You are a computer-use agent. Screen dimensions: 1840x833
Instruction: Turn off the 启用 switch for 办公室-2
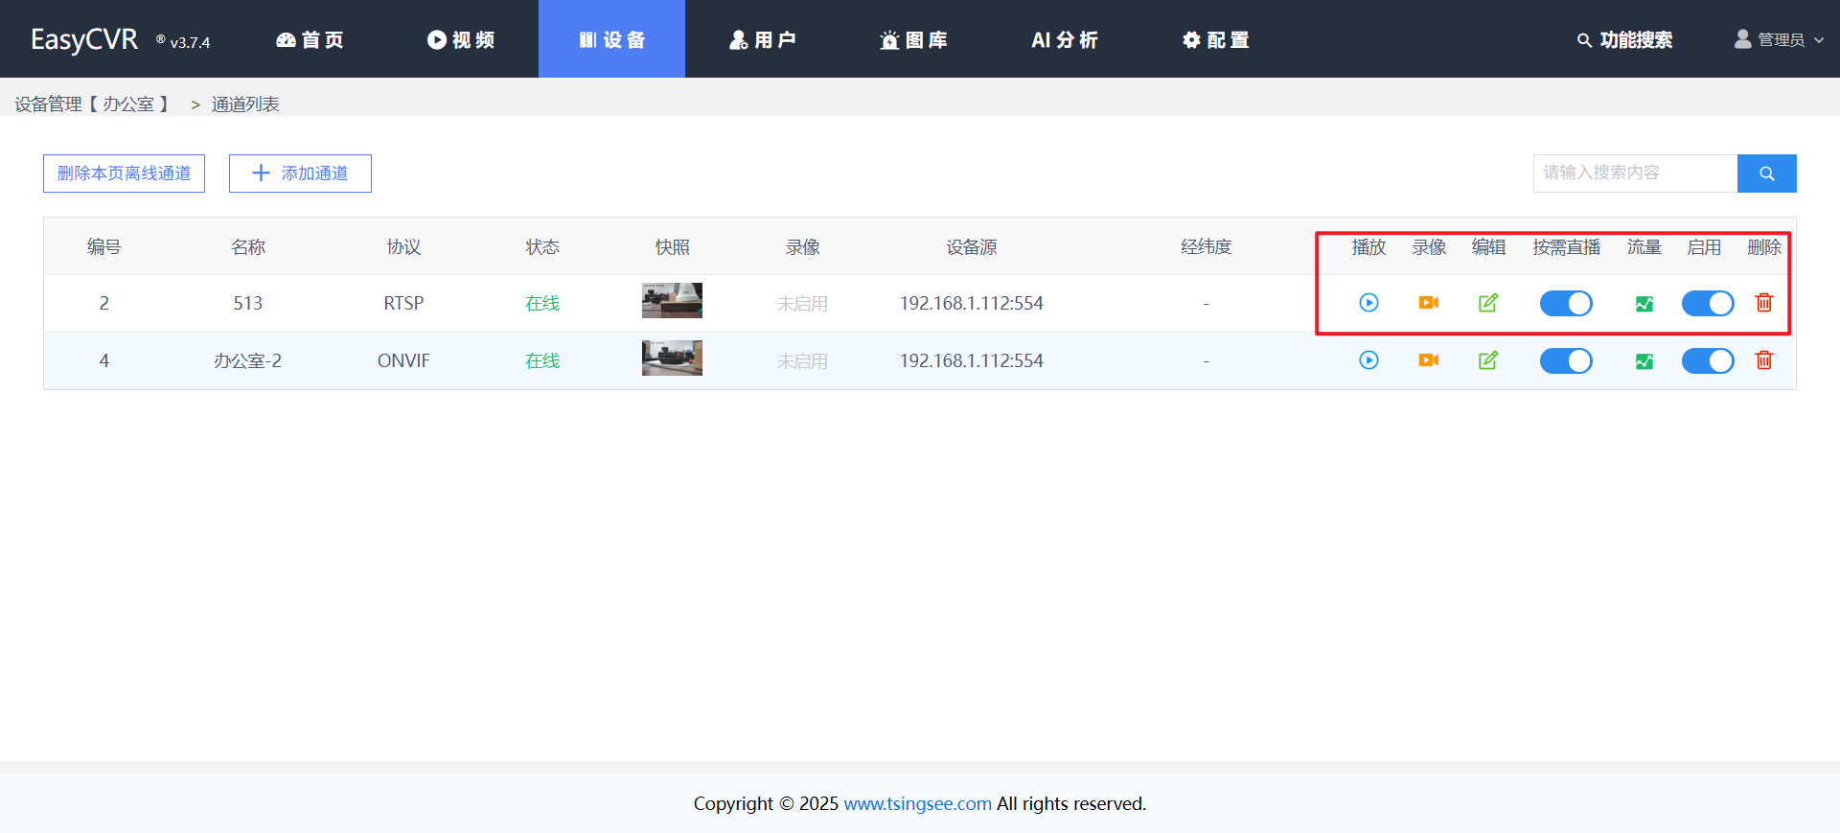[x=1707, y=361]
